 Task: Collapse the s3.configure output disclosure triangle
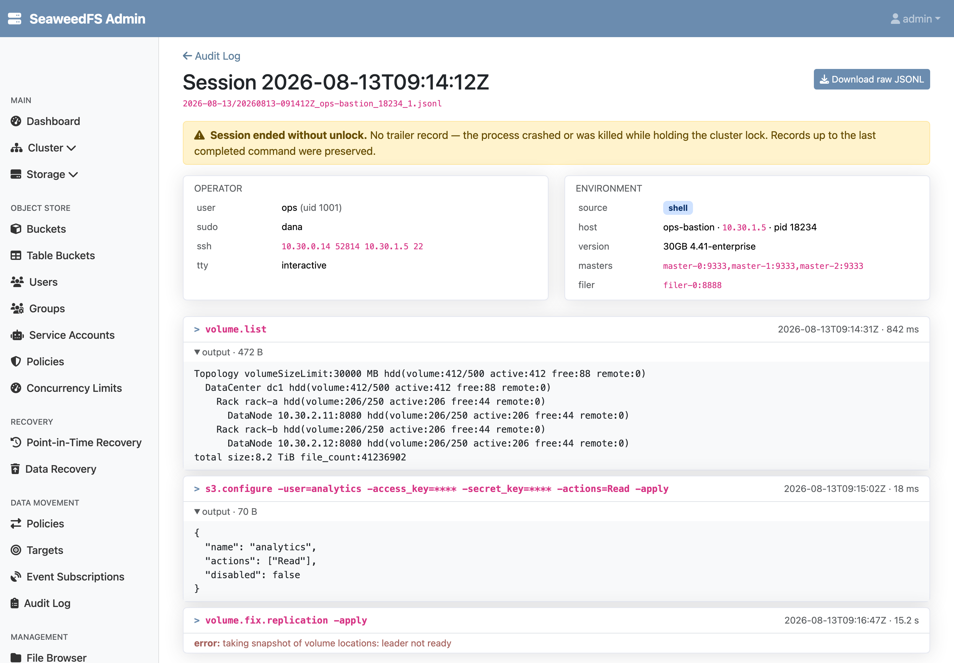click(x=197, y=512)
